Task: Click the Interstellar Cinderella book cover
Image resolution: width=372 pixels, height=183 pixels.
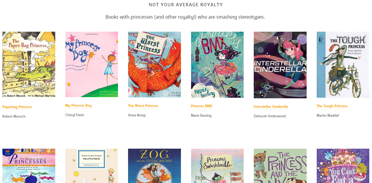Action: pyautogui.click(x=280, y=65)
